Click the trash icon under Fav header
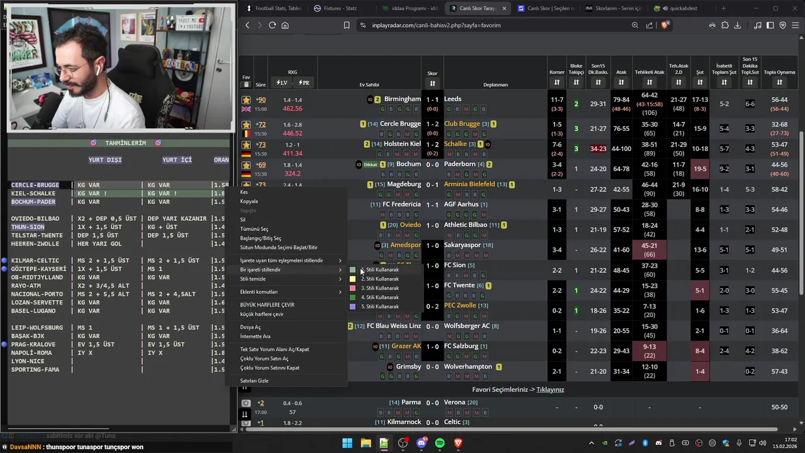The width and height of the screenshot is (805, 453). (x=247, y=84)
